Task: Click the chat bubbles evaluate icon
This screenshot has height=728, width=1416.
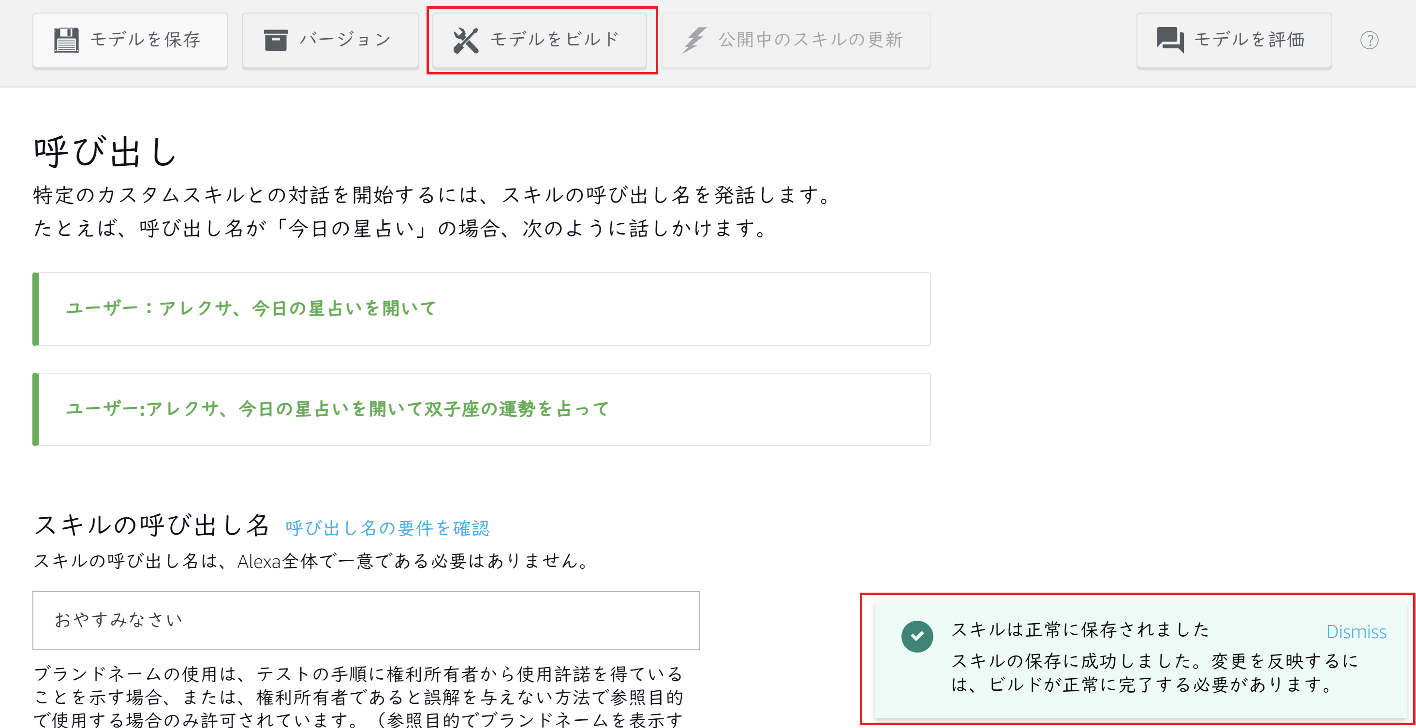Action: click(1170, 40)
